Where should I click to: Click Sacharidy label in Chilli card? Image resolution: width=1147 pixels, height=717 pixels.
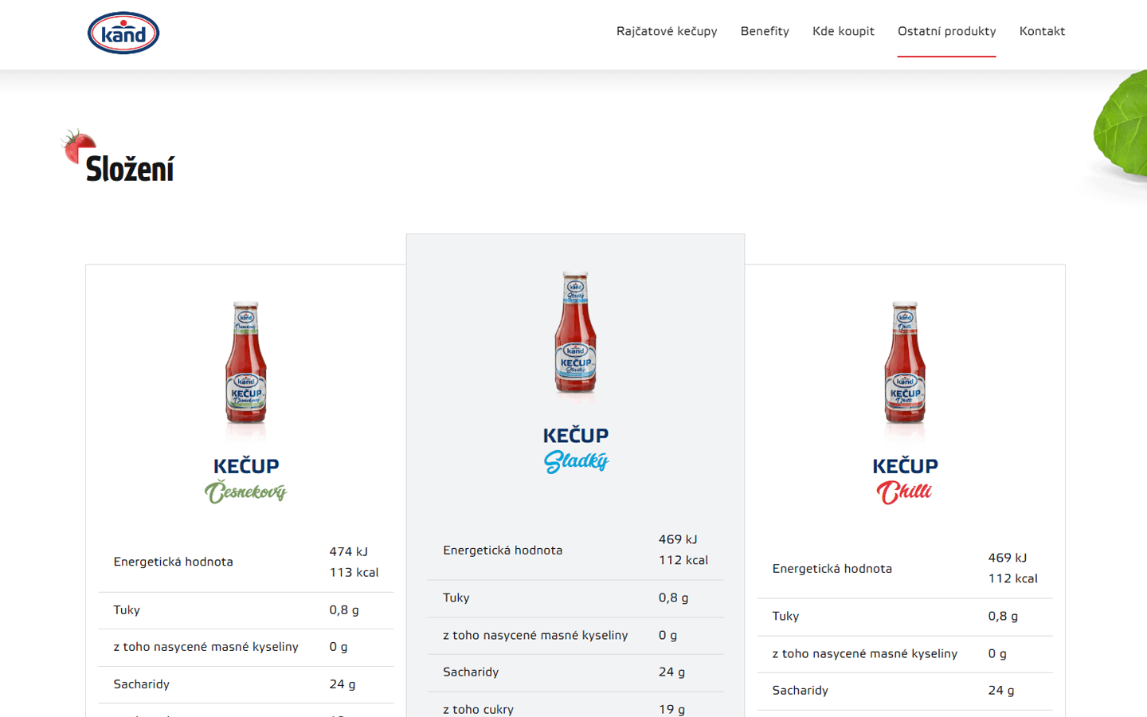(800, 690)
